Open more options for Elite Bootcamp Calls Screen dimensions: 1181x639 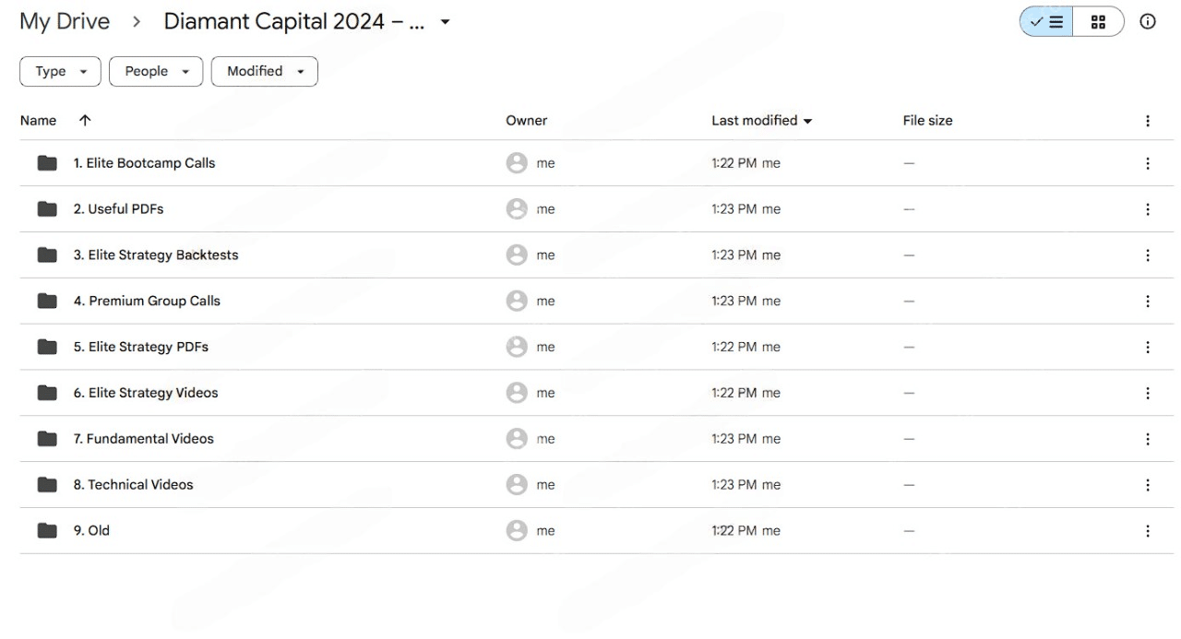click(1148, 163)
